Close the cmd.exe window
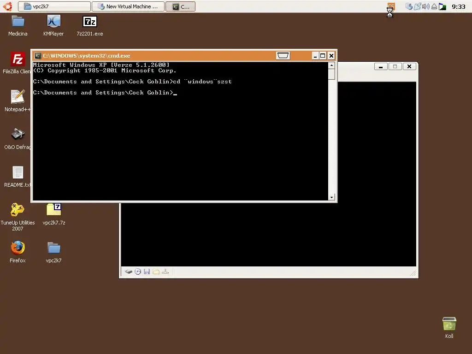 click(x=331, y=56)
